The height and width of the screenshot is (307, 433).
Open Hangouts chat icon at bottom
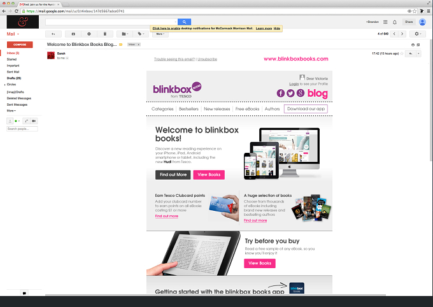(24, 293)
